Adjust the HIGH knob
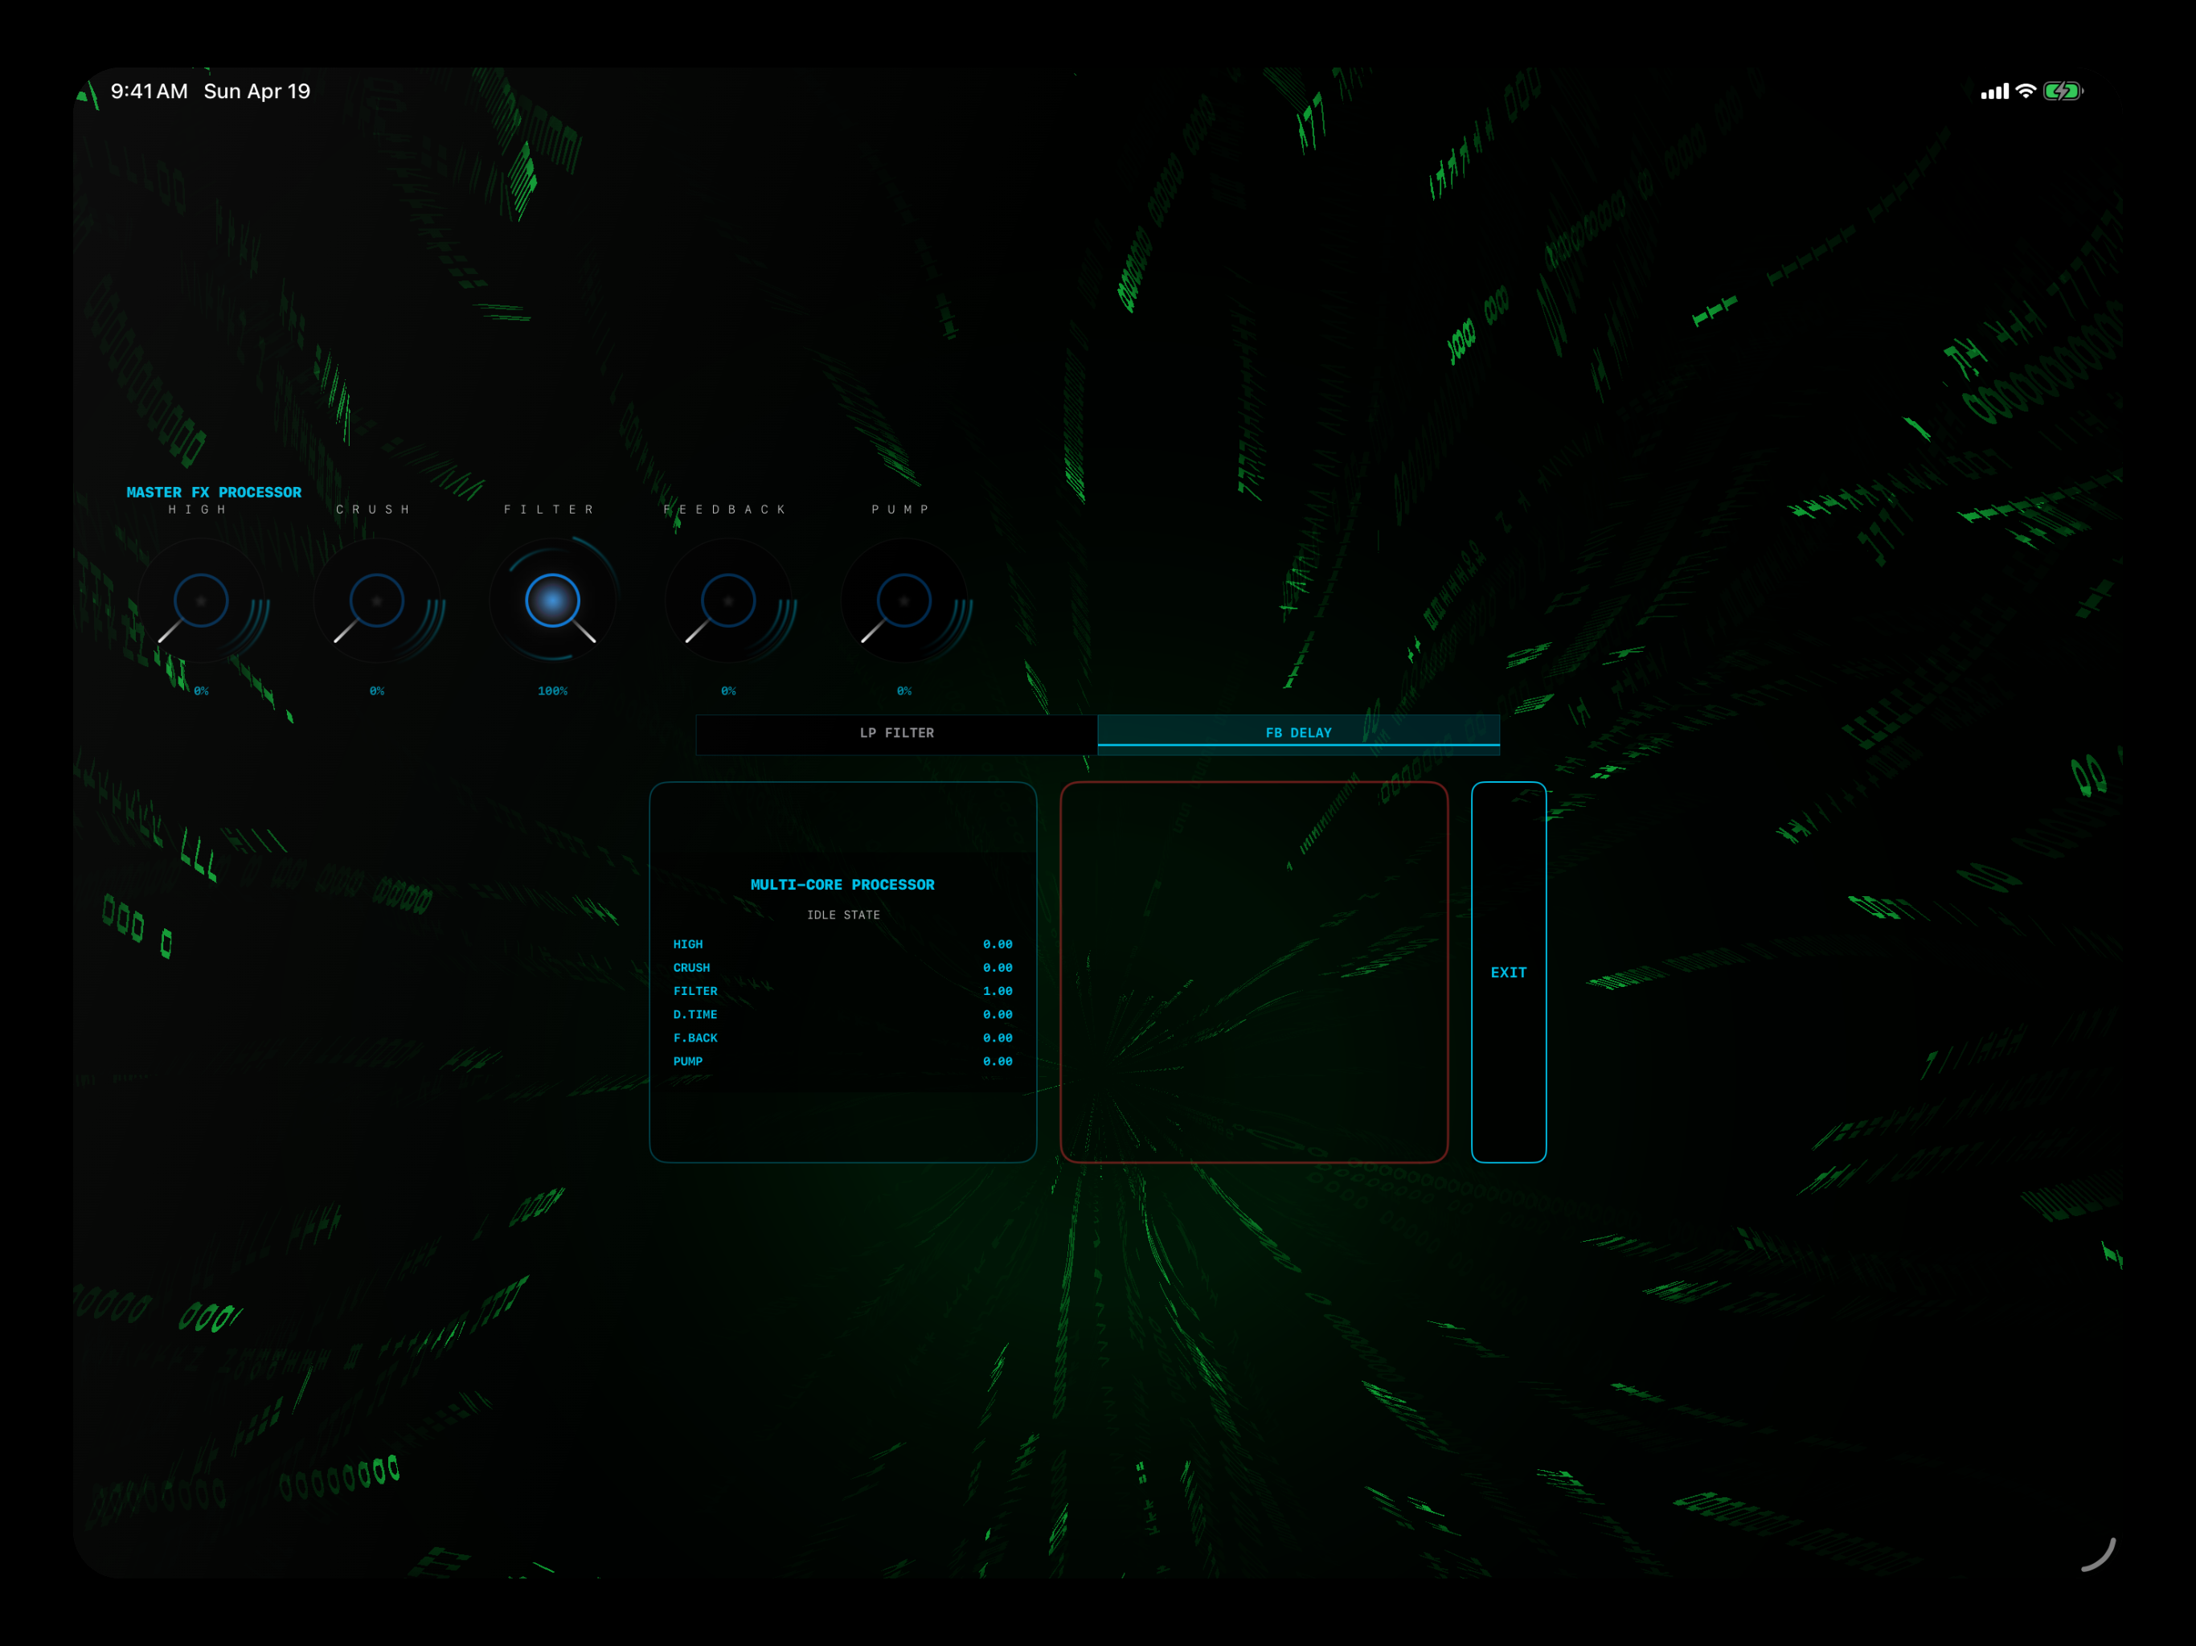The width and height of the screenshot is (2196, 1646). click(202, 600)
